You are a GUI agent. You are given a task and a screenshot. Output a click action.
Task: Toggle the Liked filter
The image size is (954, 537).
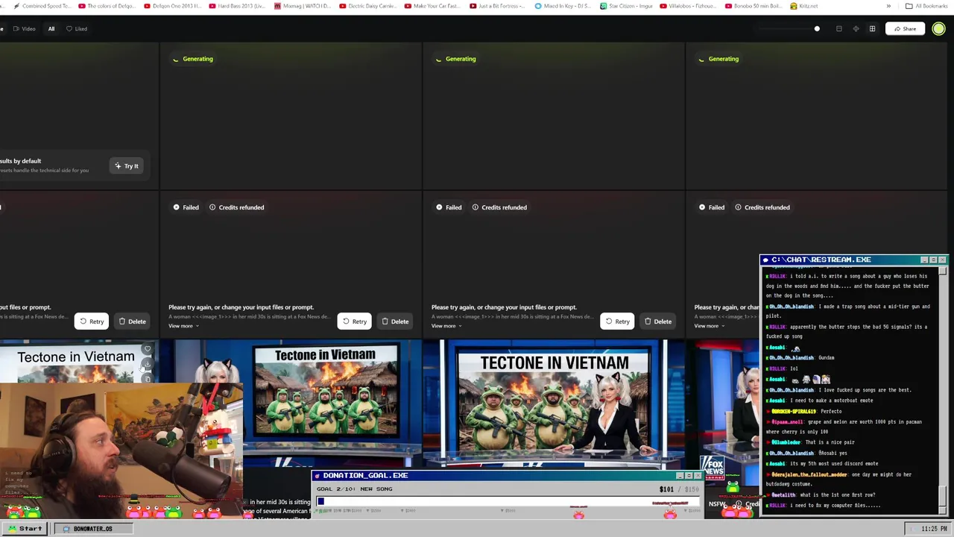coord(76,29)
